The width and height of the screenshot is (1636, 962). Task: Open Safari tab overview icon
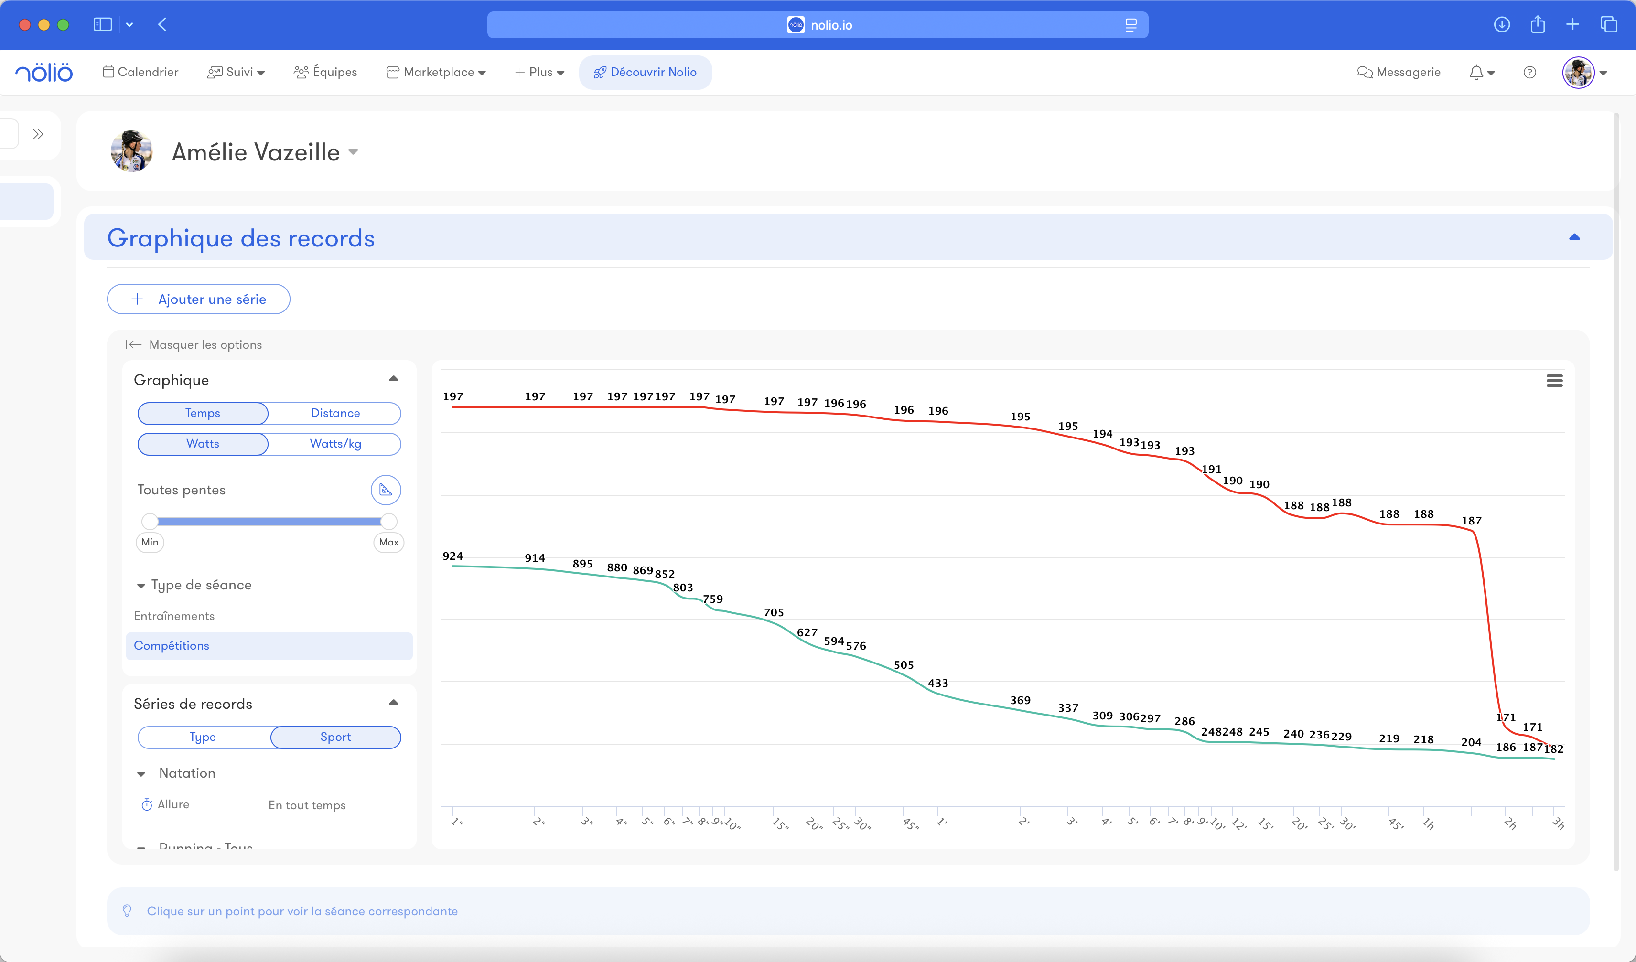tap(1609, 25)
